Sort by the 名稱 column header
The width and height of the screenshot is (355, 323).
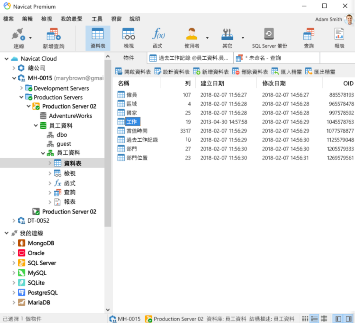click(137, 83)
